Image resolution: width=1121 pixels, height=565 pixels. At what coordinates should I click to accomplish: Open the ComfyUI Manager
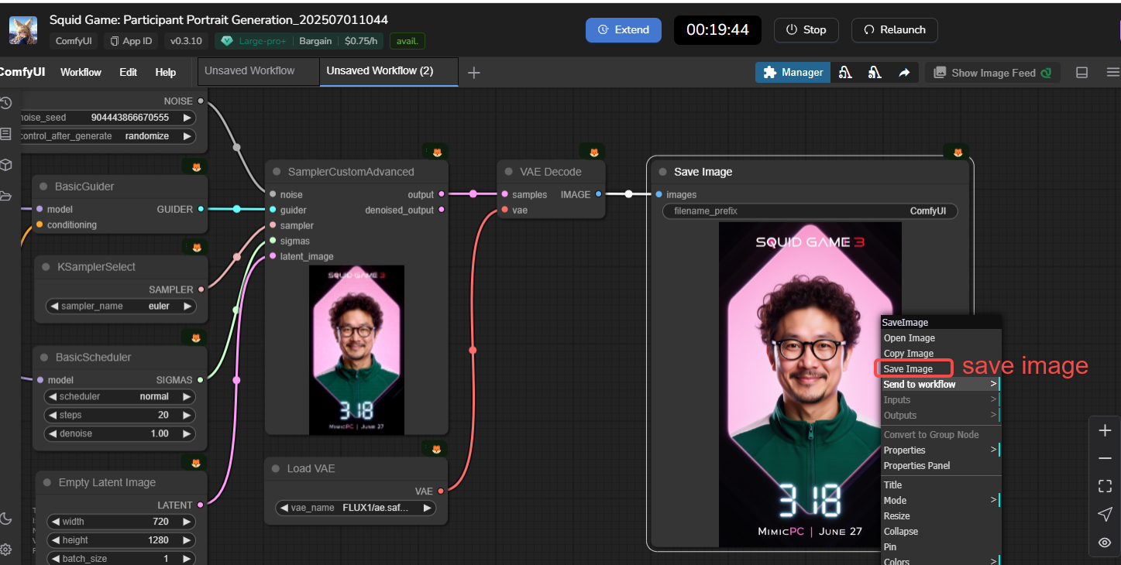(793, 72)
